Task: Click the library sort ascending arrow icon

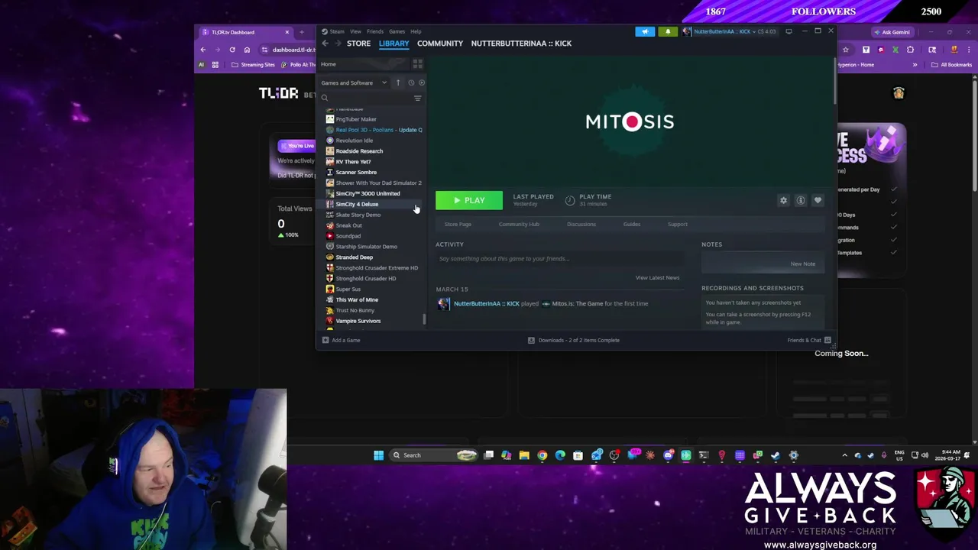Action: (x=398, y=82)
